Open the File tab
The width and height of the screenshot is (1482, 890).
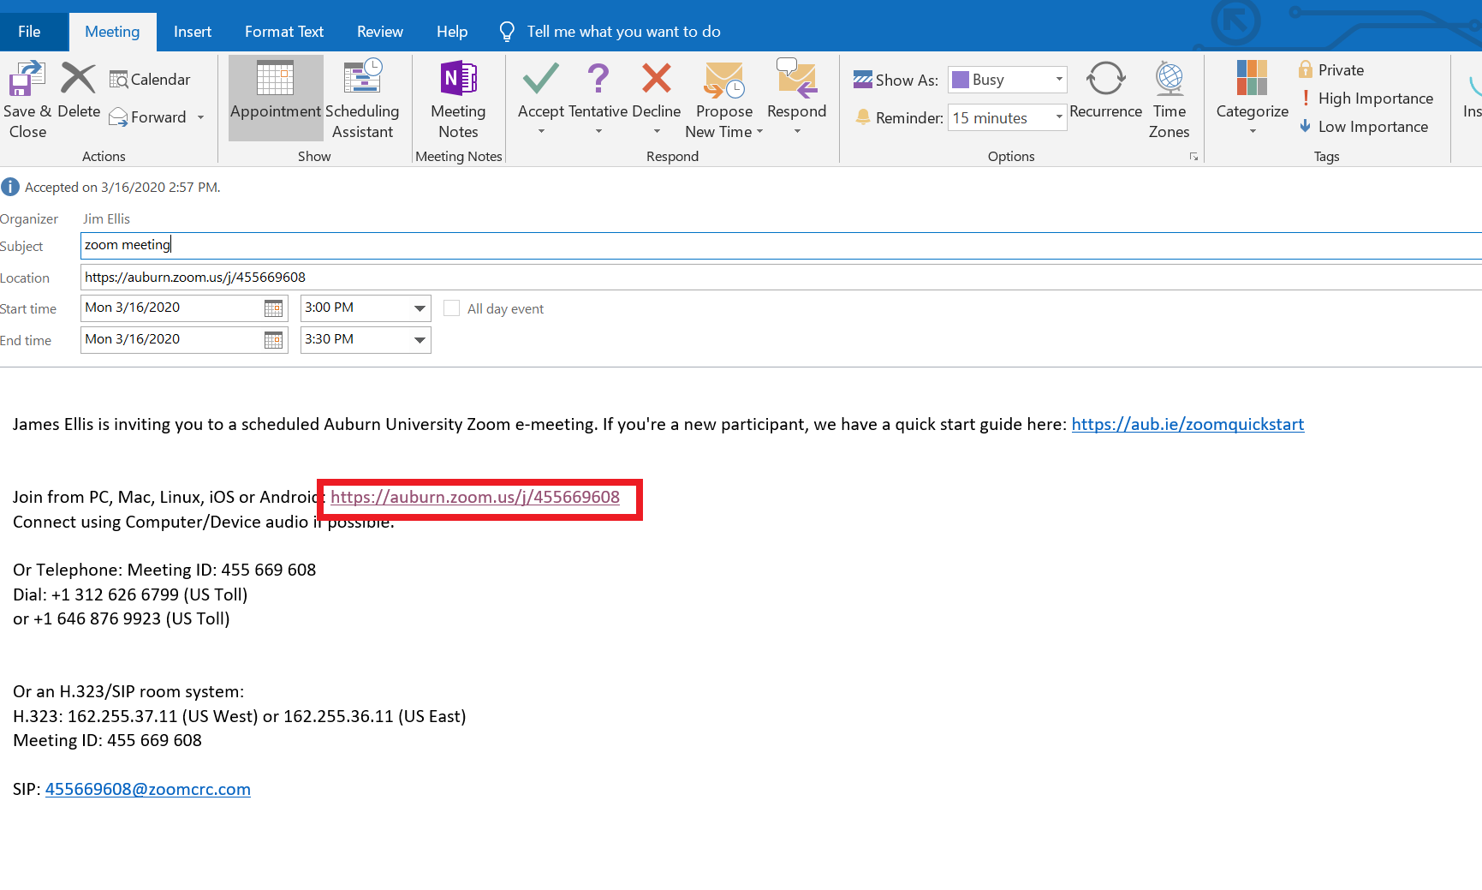pos(29,32)
